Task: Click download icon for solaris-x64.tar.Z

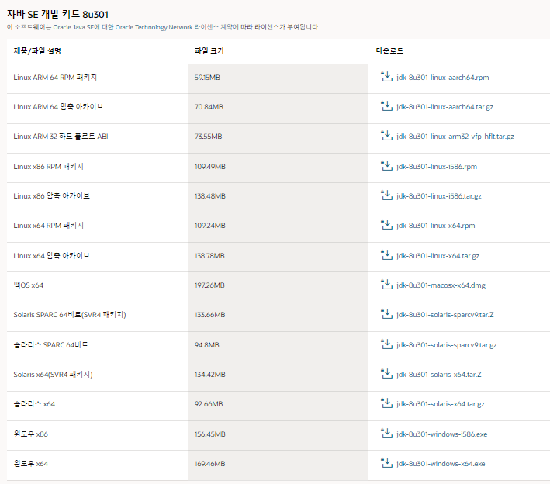Action: [x=386, y=374]
